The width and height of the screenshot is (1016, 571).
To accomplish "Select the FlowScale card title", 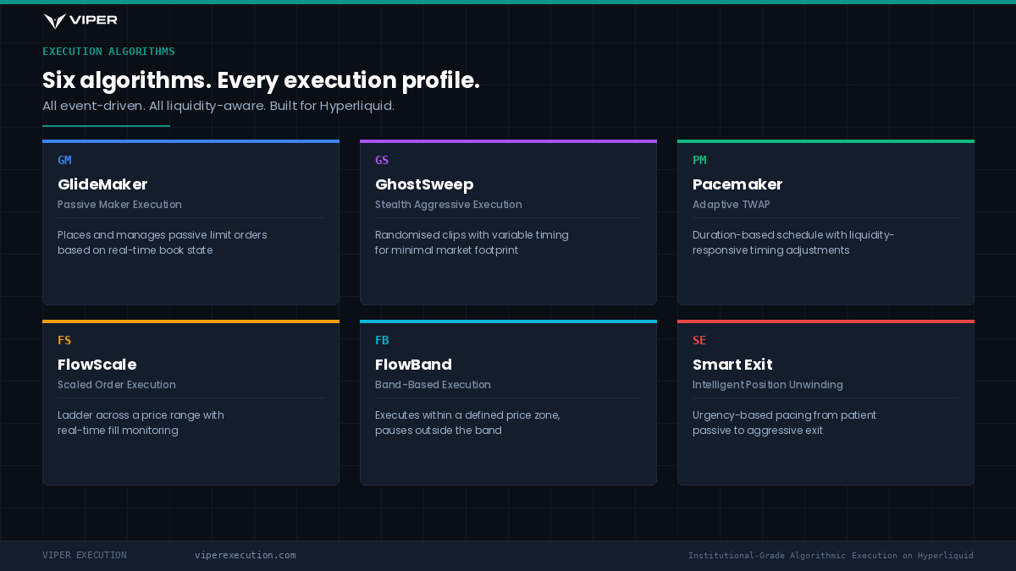I will point(97,365).
